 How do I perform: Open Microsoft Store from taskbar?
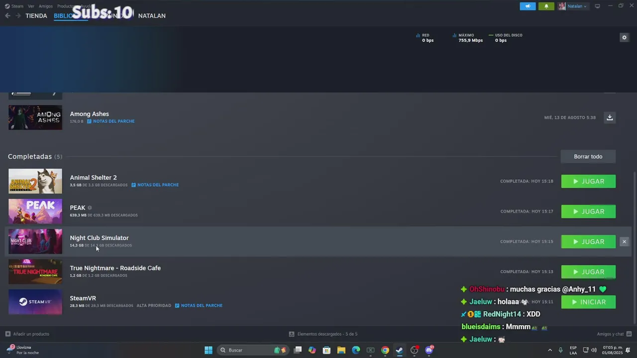[x=326, y=350]
